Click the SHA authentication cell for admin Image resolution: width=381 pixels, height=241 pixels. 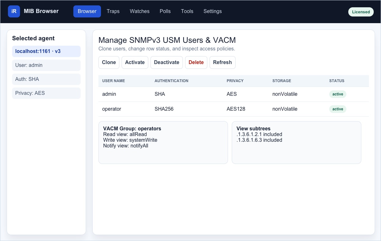point(160,94)
